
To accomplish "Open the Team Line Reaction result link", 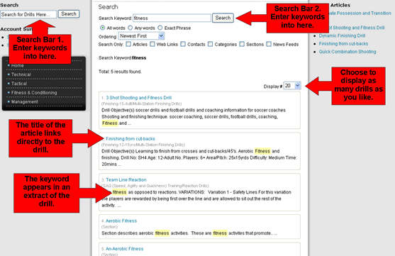I will click(x=126, y=179).
